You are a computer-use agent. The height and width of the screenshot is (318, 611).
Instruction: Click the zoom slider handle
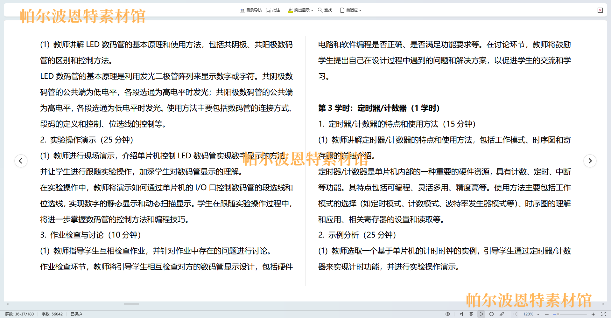click(558, 314)
